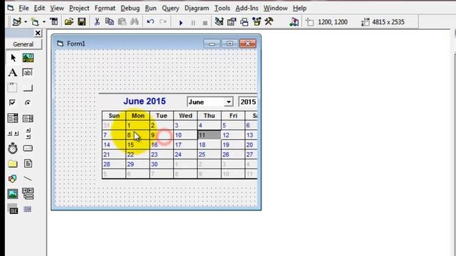Start the program with Run arrow
456x256 pixels.
(x=181, y=22)
